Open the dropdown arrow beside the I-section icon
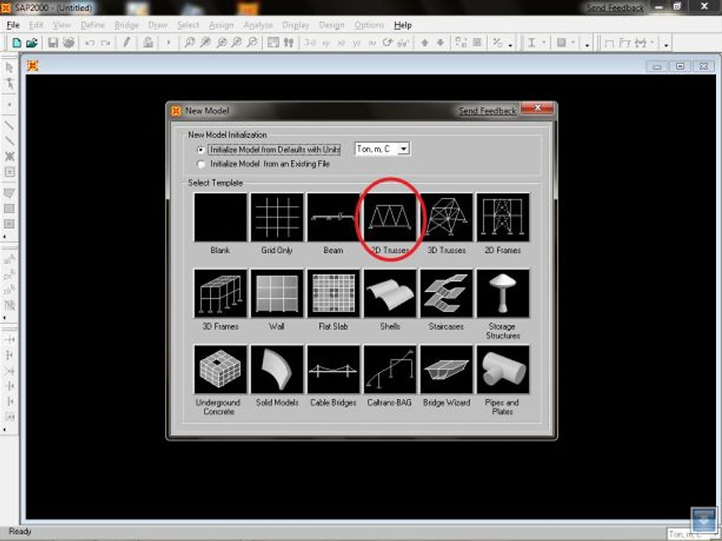The image size is (722, 541). click(544, 43)
